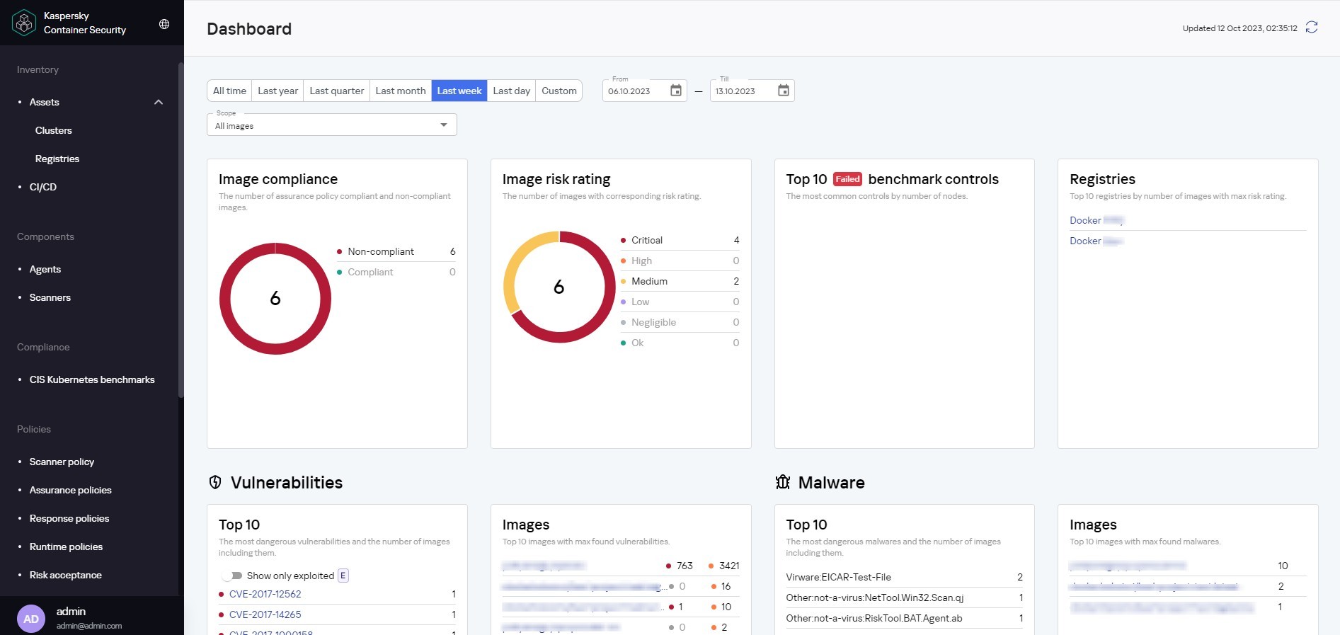Open Agents in the sidebar
1340x635 pixels.
coord(45,269)
